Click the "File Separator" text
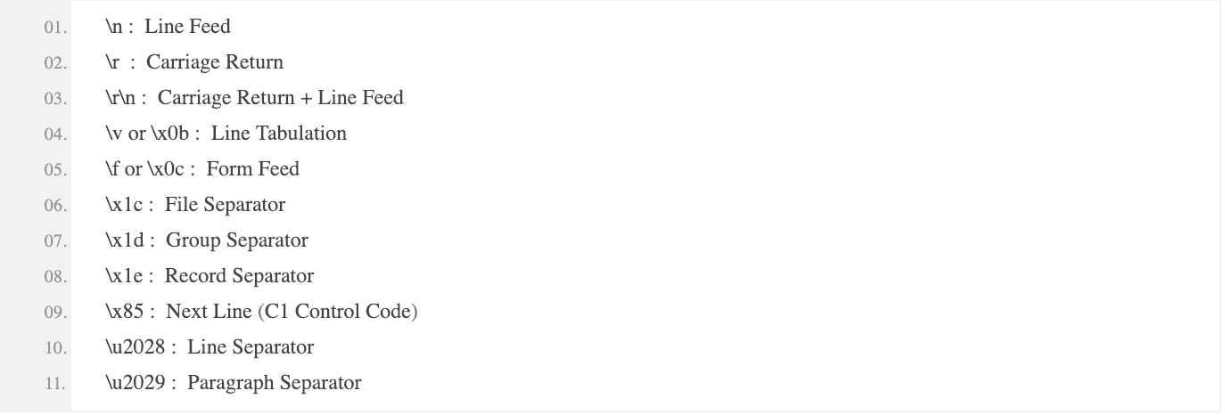 pyautogui.click(x=226, y=205)
